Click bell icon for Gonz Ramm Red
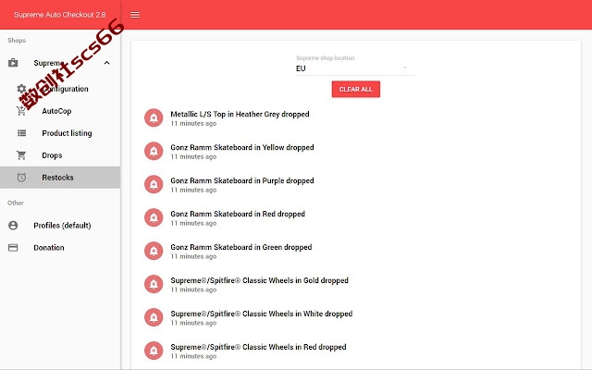 click(154, 217)
